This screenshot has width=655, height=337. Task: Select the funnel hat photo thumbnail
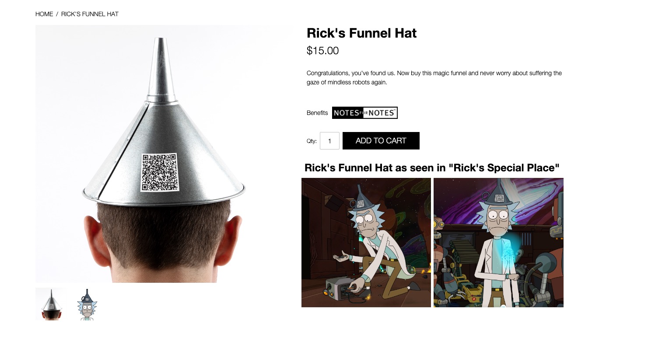pyautogui.click(x=52, y=304)
